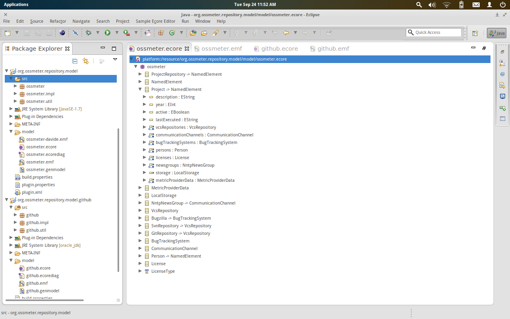
Task: Expand the github.impl package in Package Explorer
Action: point(16,223)
